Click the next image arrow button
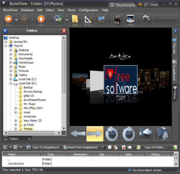180x174 pixels. tap(95, 134)
